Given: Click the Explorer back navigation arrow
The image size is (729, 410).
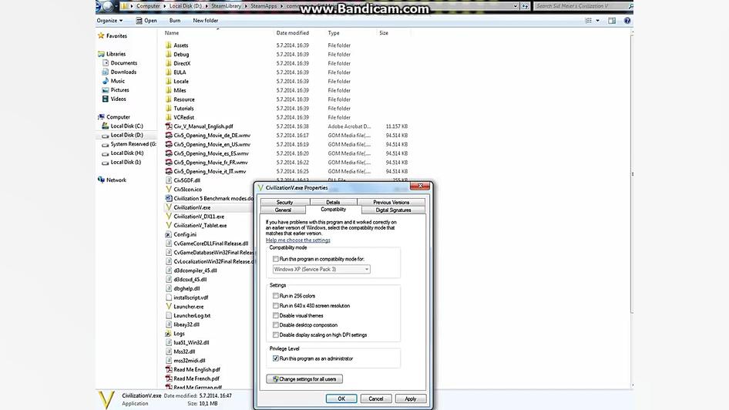Looking at the screenshot, I should (99, 6).
